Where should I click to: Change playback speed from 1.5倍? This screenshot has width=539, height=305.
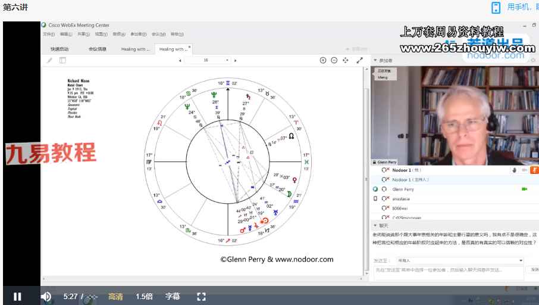(x=144, y=297)
